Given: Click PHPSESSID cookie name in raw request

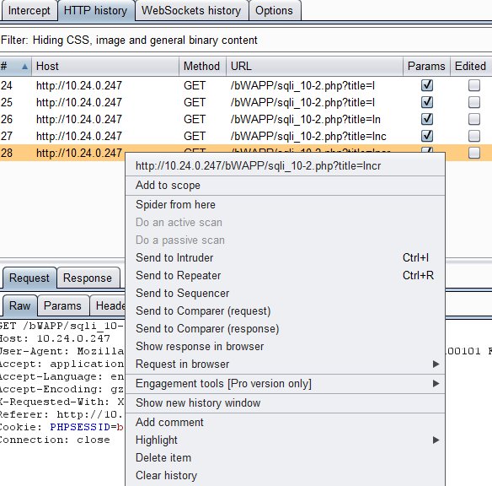Looking at the screenshot, I should [x=80, y=427].
